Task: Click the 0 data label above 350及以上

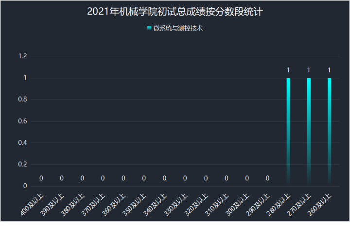Action: 144,178
